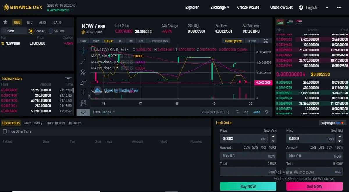The height and width of the screenshot is (192, 349).
Task: Show combined buy and sell order book
Action: [x=280, y=22]
